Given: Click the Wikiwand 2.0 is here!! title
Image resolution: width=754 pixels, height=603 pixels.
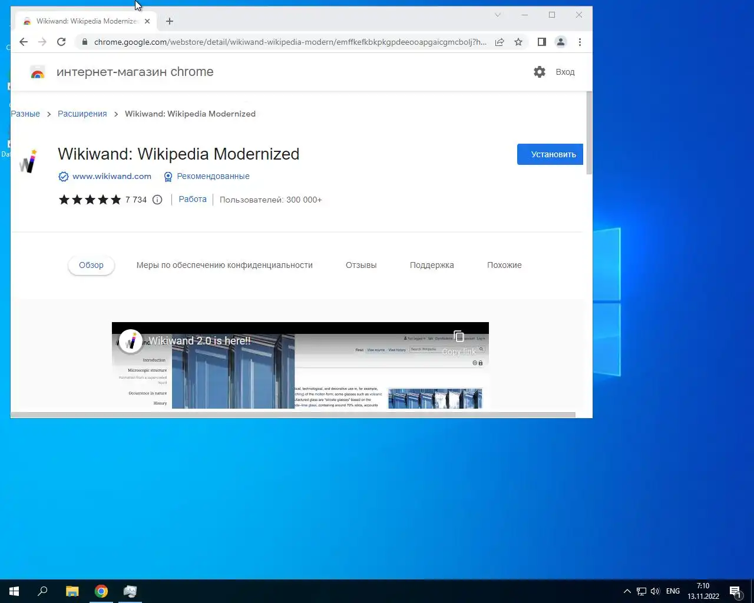Looking at the screenshot, I should coord(199,341).
